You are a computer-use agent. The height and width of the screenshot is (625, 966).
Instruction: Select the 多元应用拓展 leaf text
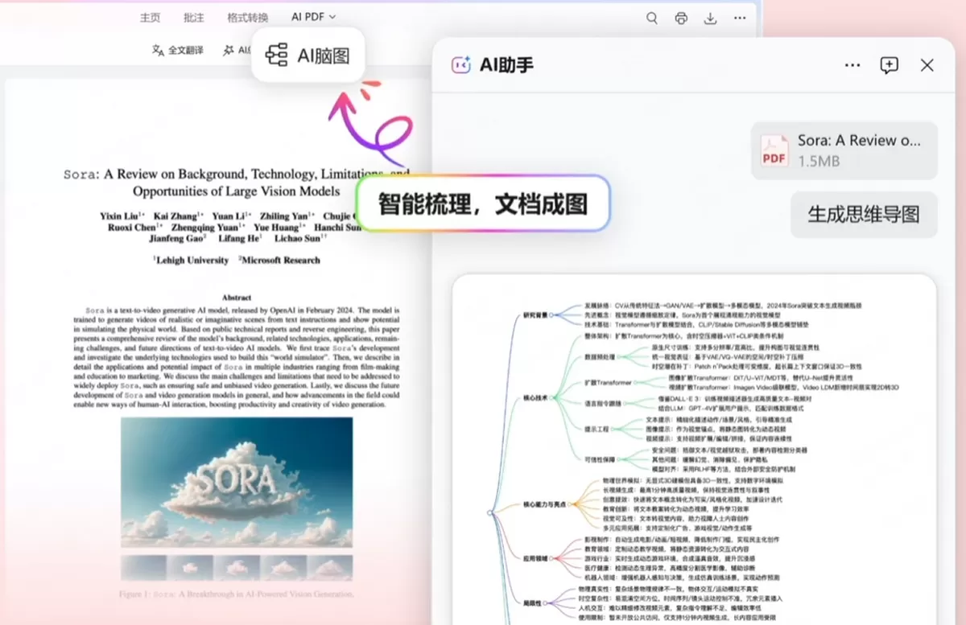(x=676, y=528)
